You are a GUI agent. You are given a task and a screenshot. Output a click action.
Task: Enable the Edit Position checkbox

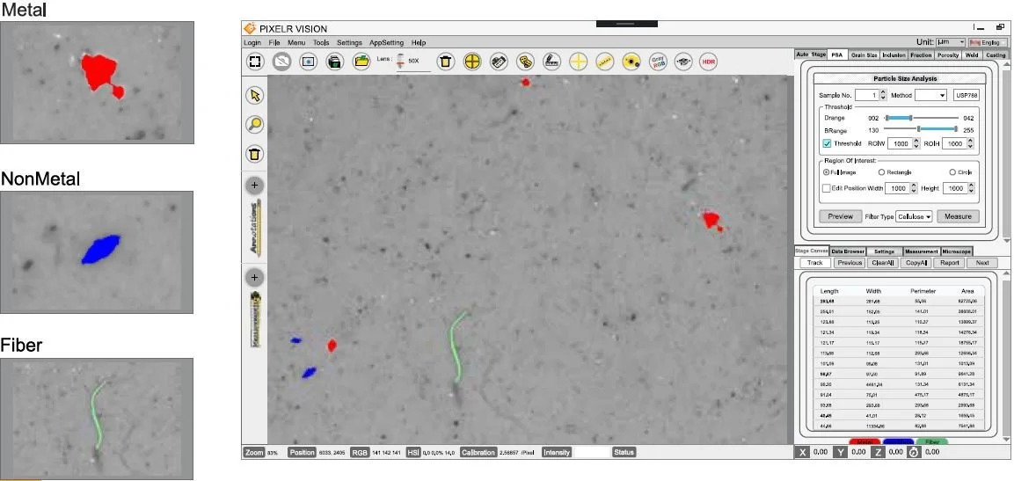(x=827, y=188)
